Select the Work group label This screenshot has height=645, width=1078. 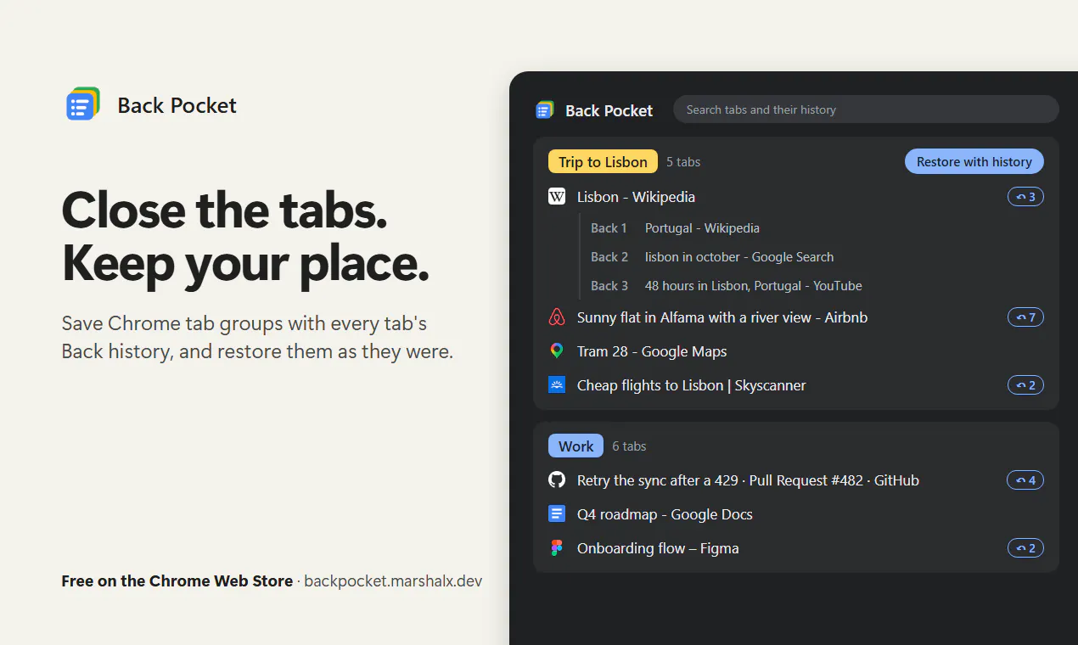click(575, 446)
